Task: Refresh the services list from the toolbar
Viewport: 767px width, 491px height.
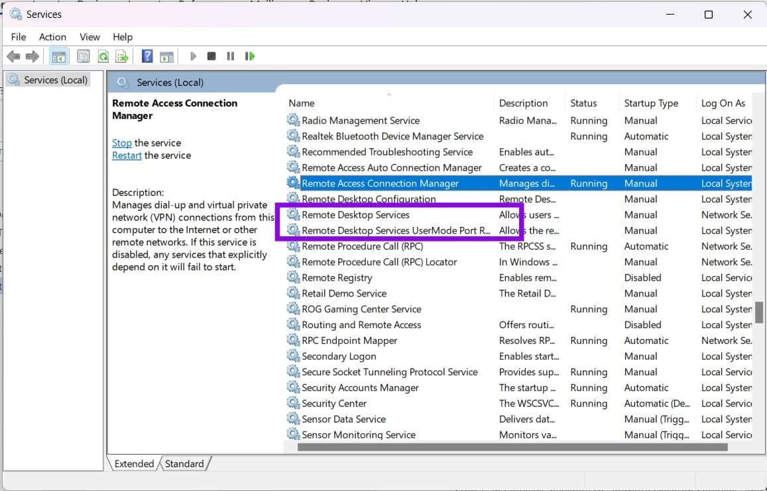Action: [103, 57]
